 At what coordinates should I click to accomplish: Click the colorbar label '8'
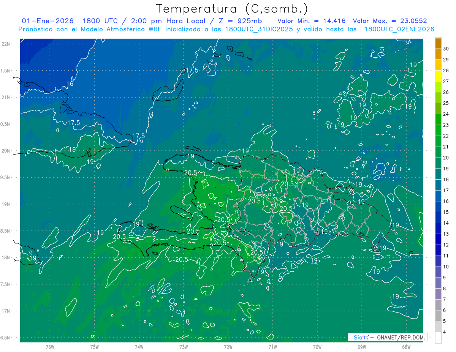click(445, 289)
